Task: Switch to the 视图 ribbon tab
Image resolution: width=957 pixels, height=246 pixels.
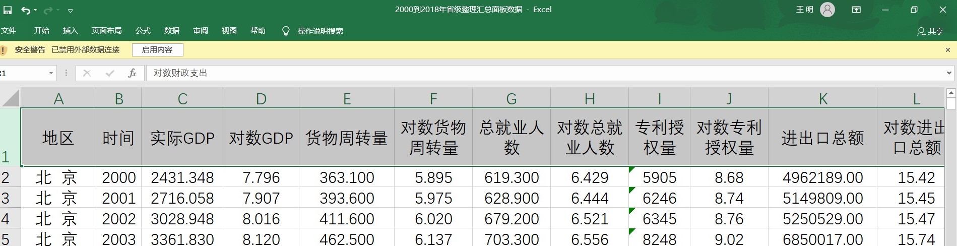Action: (x=229, y=31)
